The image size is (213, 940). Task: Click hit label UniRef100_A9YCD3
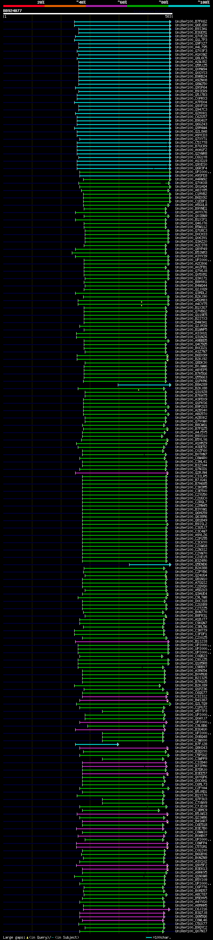point(191,135)
